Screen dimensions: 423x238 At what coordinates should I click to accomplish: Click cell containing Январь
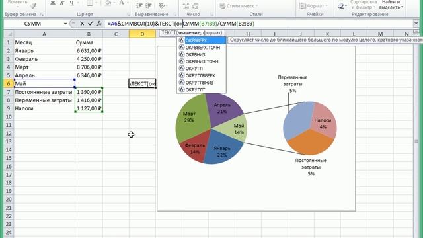click(x=44, y=50)
